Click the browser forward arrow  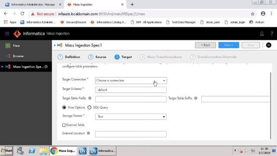click(14, 13)
